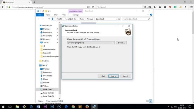
Task: Select Local Disk (E:) in navigation pane
Action: point(48,96)
